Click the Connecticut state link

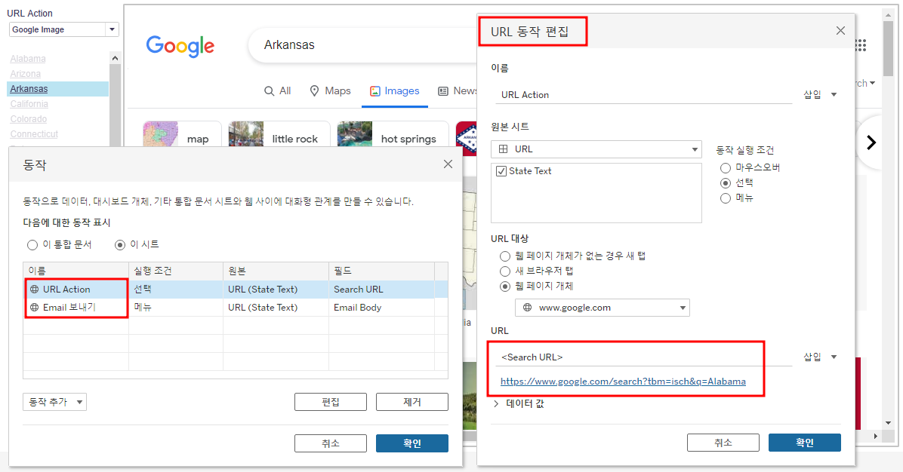click(34, 133)
